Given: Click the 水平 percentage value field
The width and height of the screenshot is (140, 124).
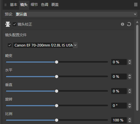Looking at the screenshot, I should click(x=119, y=77).
